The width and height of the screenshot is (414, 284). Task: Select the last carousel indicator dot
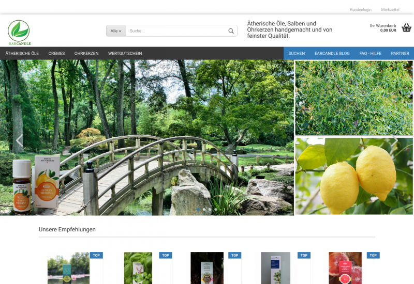coord(216,209)
